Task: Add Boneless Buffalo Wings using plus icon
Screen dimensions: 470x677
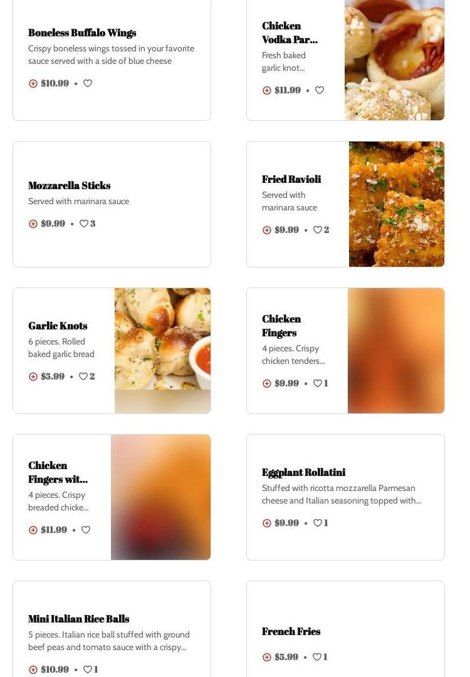Action: click(x=33, y=83)
